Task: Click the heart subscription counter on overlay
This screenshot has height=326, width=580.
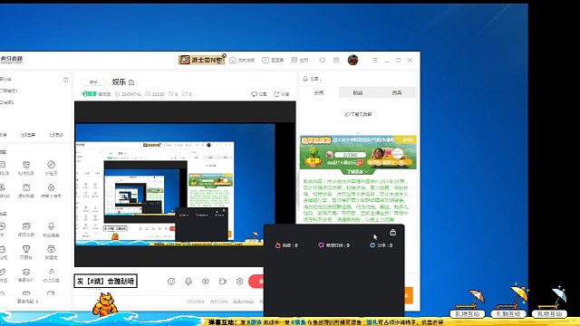Action: [333, 245]
